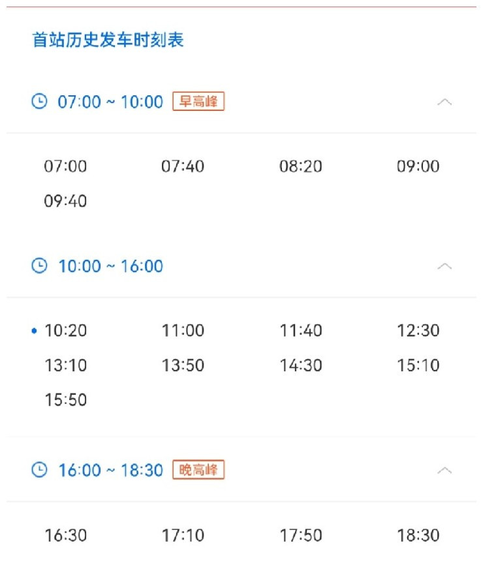Collapse the 07:00 ~ 10:00 section chevron

(x=444, y=102)
